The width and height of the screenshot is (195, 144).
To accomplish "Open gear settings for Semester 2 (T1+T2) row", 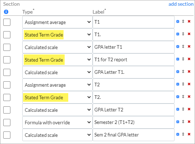I will click(x=178, y=122).
